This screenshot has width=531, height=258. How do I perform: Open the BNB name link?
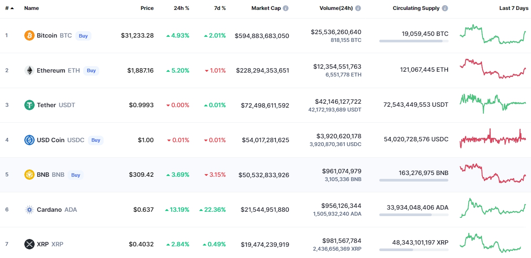click(43, 175)
